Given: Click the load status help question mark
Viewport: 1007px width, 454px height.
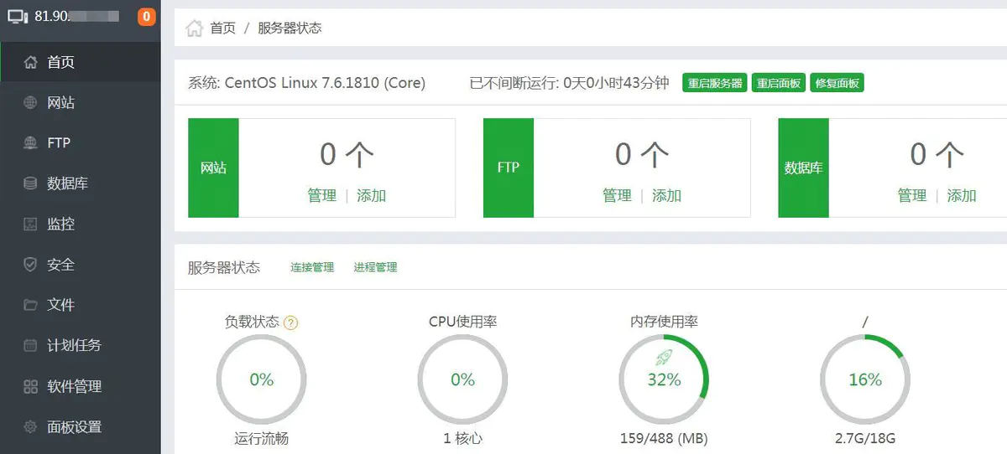Looking at the screenshot, I should pos(291,322).
